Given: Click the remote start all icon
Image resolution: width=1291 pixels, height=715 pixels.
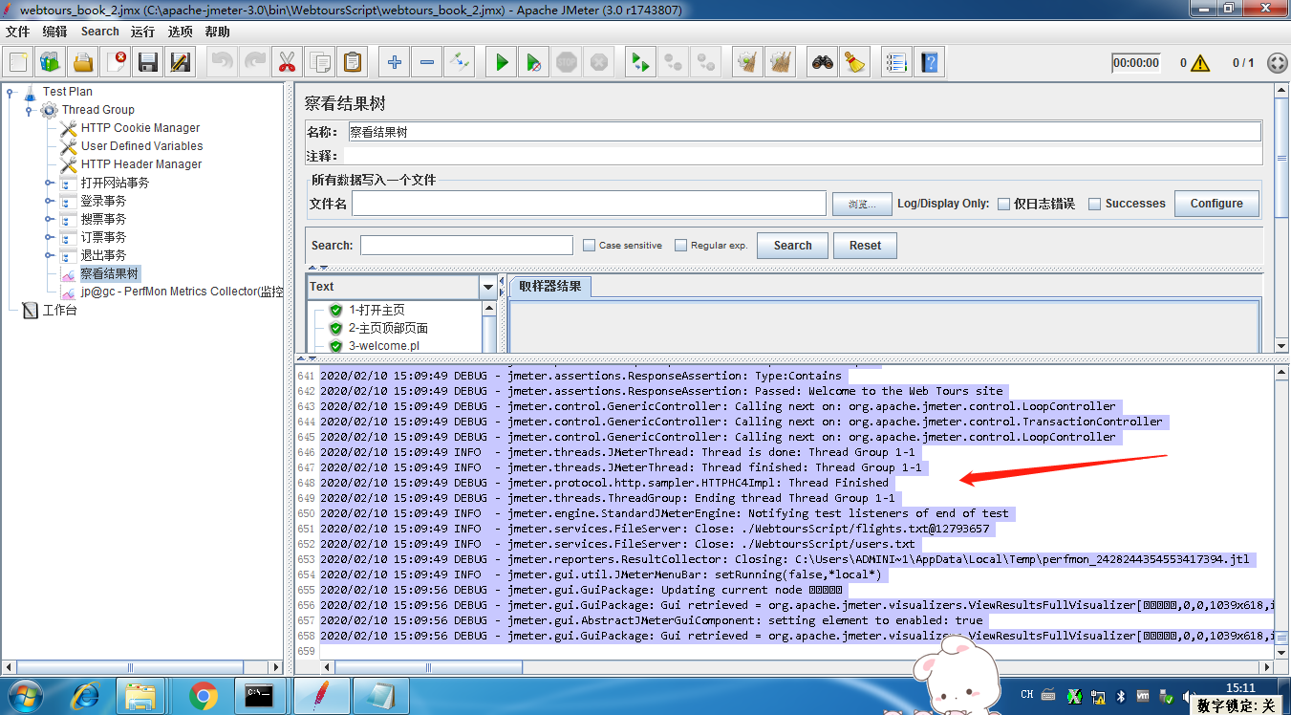Looking at the screenshot, I should pyautogui.click(x=639, y=63).
